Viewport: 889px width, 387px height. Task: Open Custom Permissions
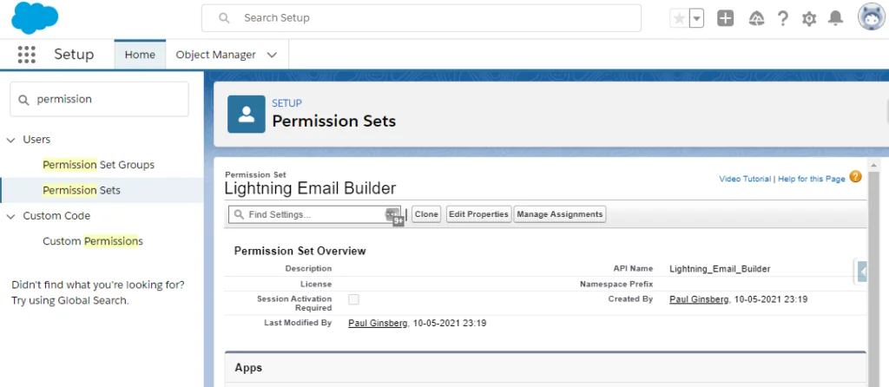(93, 241)
